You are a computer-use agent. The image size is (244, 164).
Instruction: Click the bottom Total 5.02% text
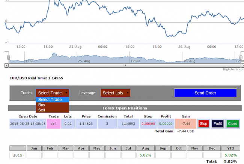coord(222,161)
